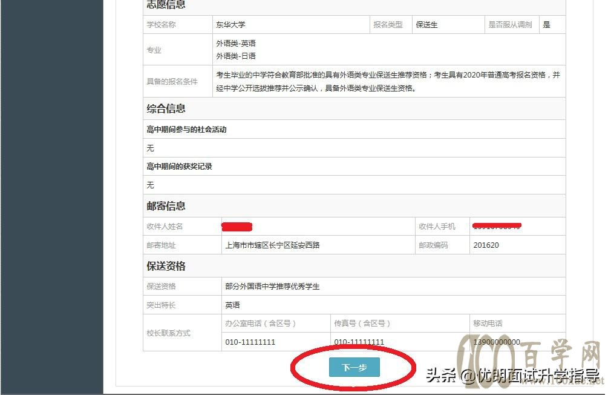Click the 是 value for 是否服从调剂
Image resolution: width=611 pixels, height=395 pixels.
[547, 25]
